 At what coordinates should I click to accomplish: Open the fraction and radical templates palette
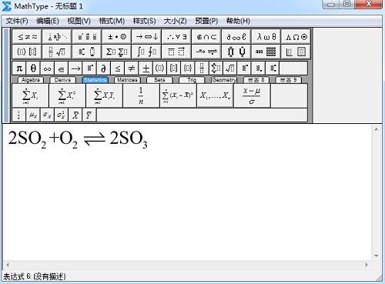[x=57, y=52]
